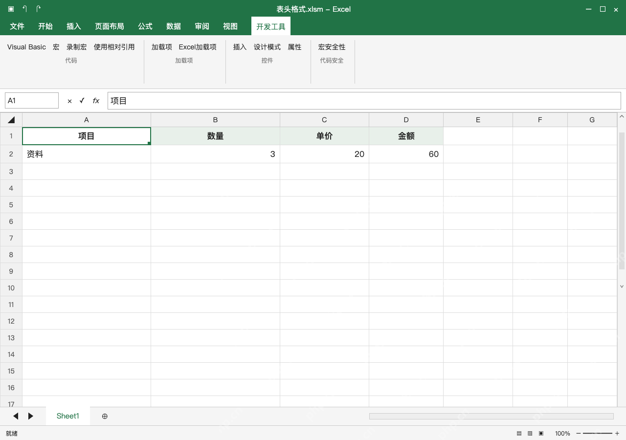This screenshot has height=440, width=626.
Task: Click the save icon in title bar
Action: coord(11,9)
